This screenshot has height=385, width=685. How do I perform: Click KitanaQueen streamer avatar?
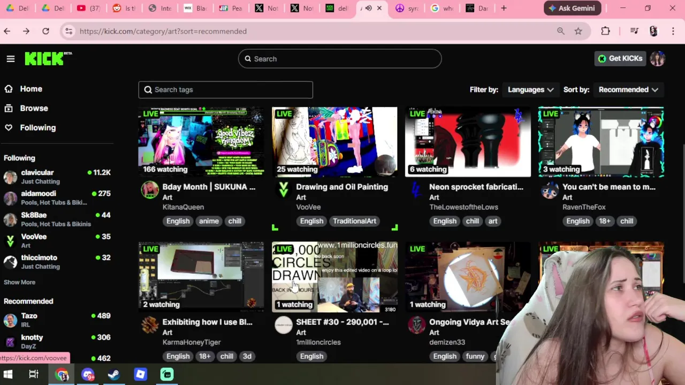[x=150, y=190]
